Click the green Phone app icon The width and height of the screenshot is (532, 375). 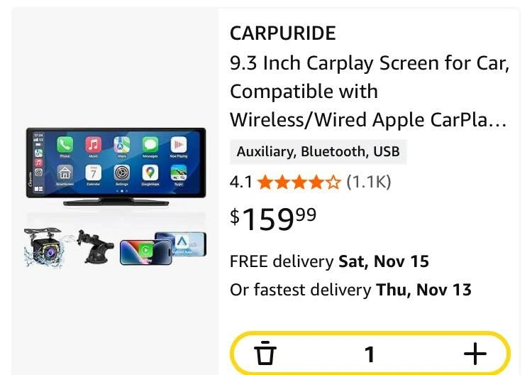[x=65, y=145]
